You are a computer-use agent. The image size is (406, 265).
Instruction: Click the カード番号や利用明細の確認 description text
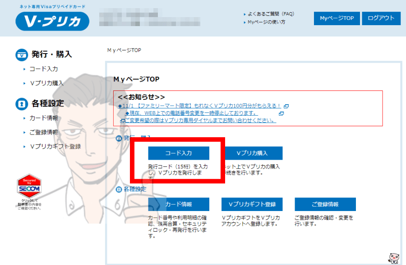(178, 227)
